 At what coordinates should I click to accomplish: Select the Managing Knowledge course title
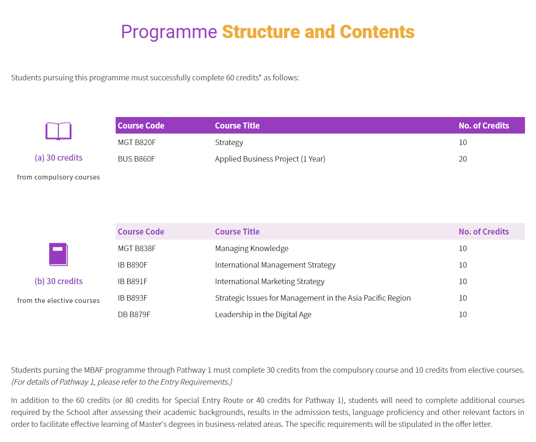pyautogui.click(x=251, y=248)
